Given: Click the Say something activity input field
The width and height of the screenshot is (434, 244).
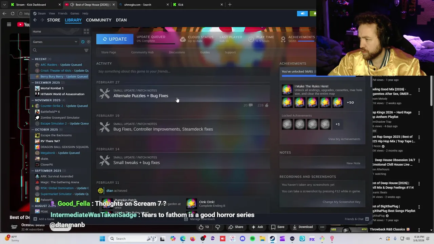Looking at the screenshot, I should (183, 72).
